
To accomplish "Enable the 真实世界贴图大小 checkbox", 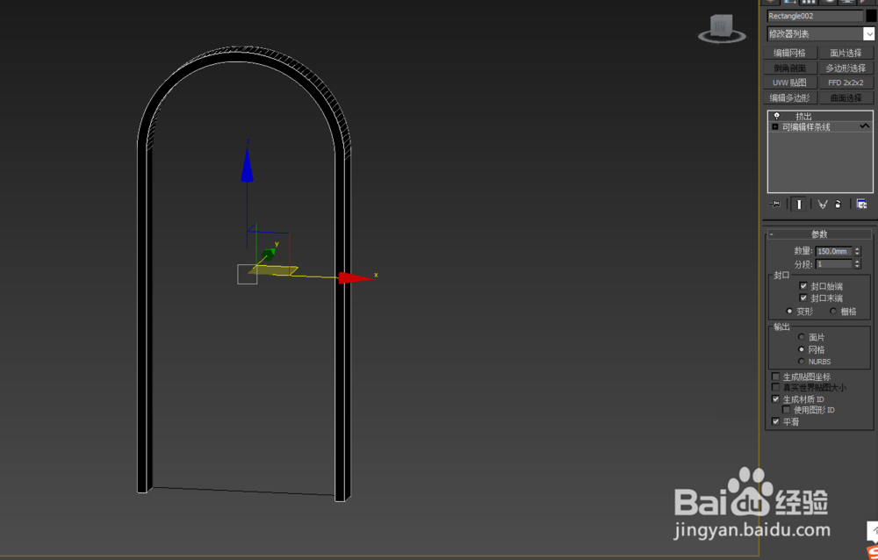I will tap(775, 387).
